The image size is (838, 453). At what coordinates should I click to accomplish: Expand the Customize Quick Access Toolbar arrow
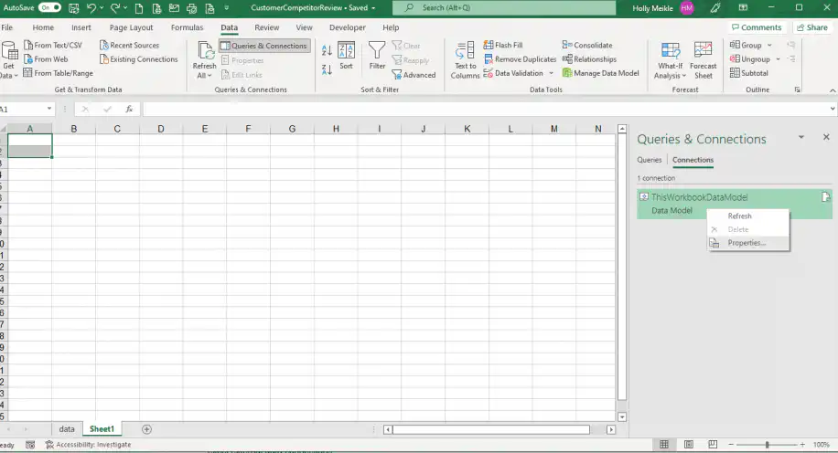click(227, 8)
